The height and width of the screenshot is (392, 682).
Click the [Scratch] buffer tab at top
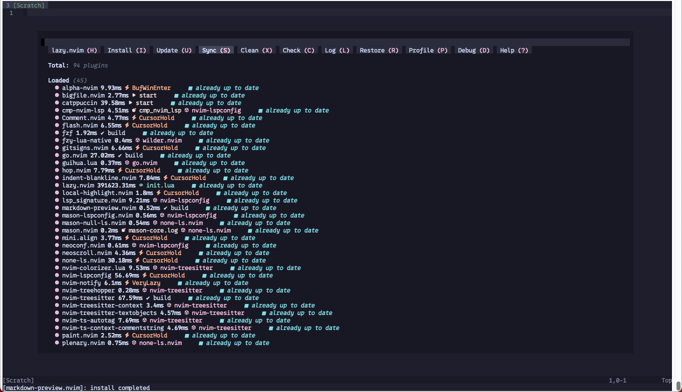29,5
